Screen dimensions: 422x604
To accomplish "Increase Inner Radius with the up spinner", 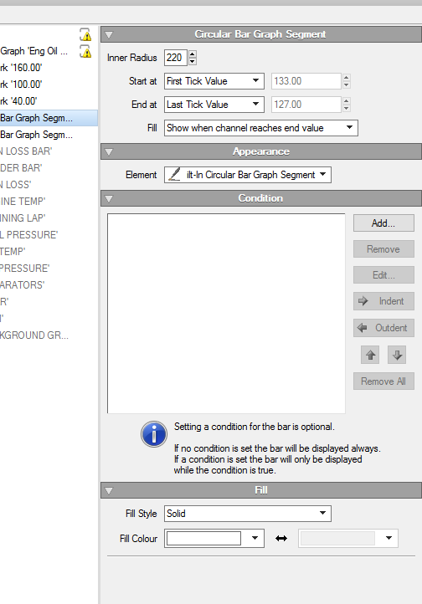I will pos(193,54).
